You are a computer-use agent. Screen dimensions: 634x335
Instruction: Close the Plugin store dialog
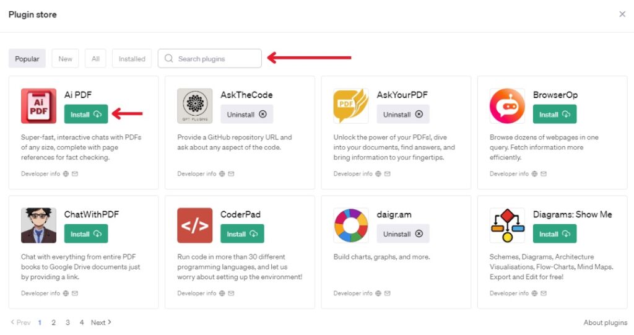click(622, 14)
